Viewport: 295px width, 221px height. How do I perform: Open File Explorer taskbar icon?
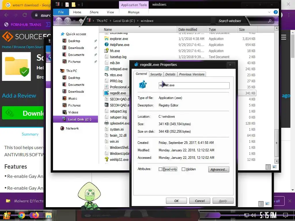pyautogui.click(x=48, y=215)
